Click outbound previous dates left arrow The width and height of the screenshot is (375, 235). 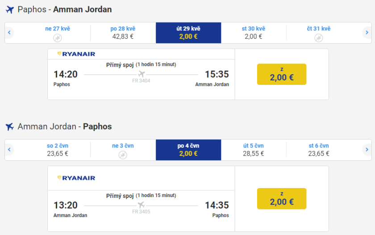tap(9, 33)
